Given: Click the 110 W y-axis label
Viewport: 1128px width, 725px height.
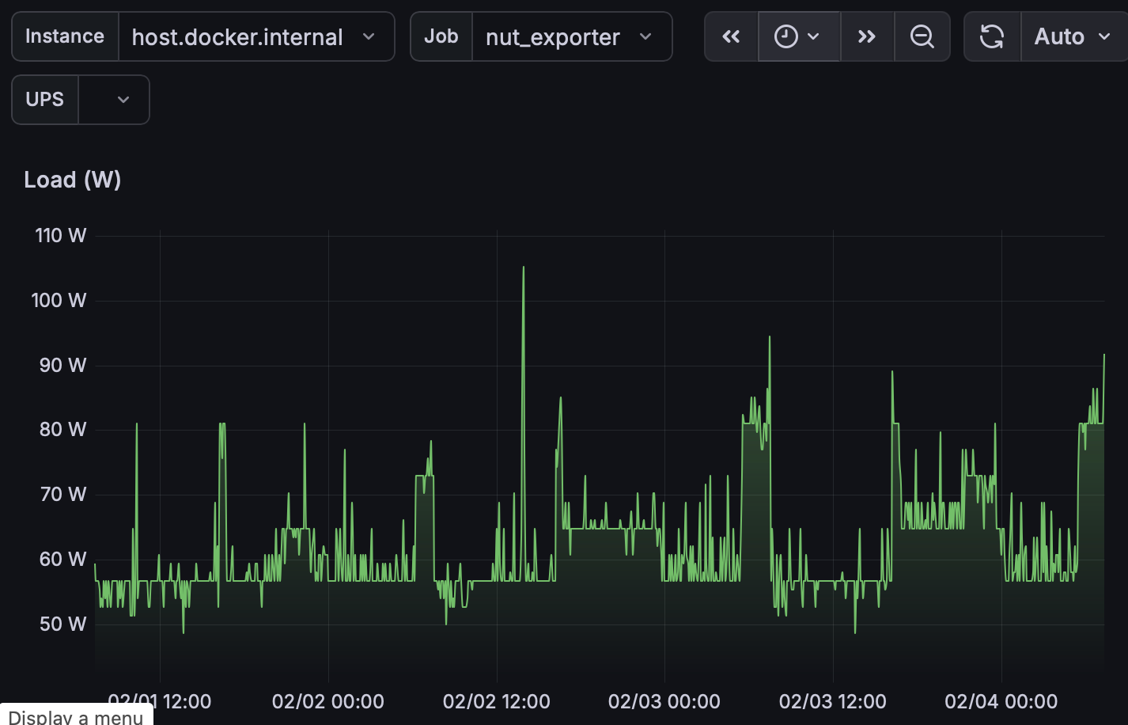Looking at the screenshot, I should pos(61,236).
